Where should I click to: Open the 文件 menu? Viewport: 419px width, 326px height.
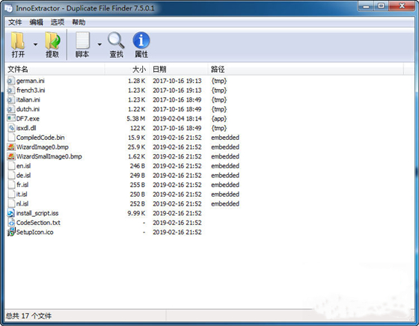pos(15,22)
